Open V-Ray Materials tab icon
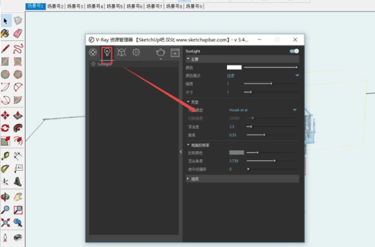Viewport: 375px width, 247px height. click(92, 52)
